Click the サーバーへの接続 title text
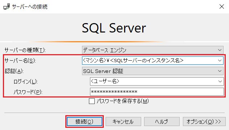The width and height of the screenshot is (229, 130). [x=30, y=7]
